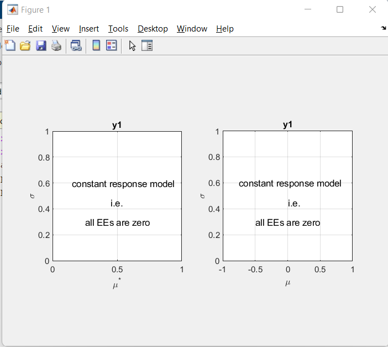Insert a legend from the toolbar

pos(111,45)
